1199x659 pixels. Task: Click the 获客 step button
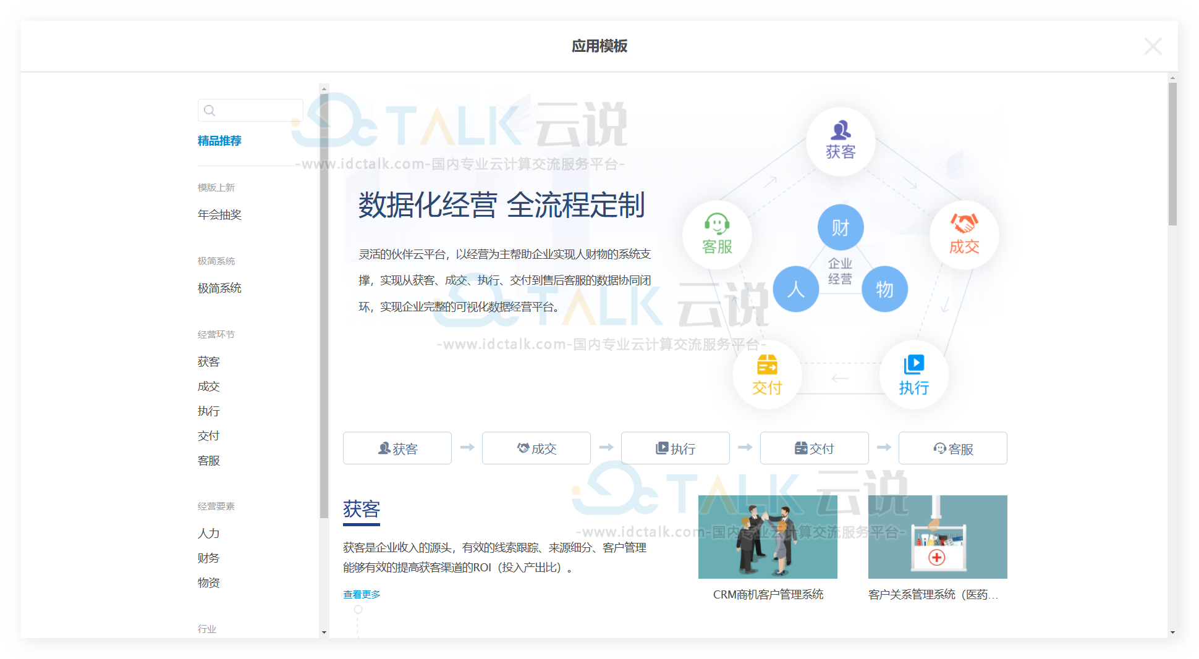pyautogui.click(x=397, y=448)
